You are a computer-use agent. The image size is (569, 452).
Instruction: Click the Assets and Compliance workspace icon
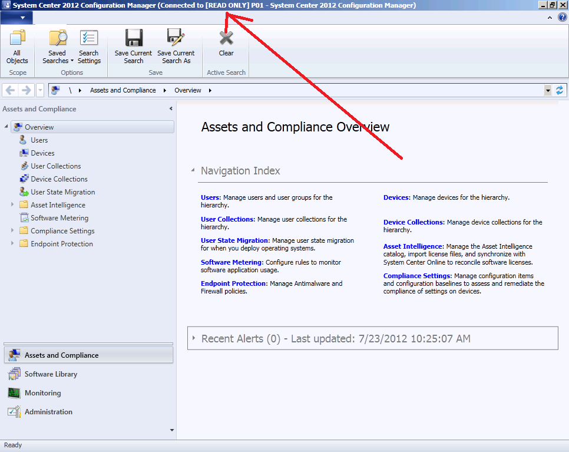pos(14,355)
